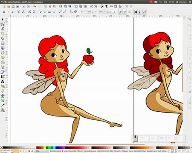The width and height of the screenshot is (192, 153).
Task: Click the Open document icon
Action: point(9,6)
